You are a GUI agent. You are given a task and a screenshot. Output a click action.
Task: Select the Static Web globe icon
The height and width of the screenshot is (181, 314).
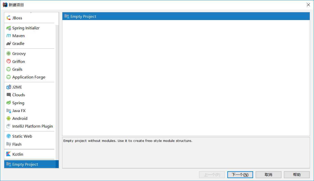point(9,136)
